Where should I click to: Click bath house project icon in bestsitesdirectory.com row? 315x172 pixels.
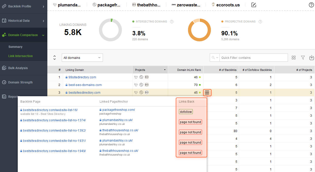click(146, 93)
